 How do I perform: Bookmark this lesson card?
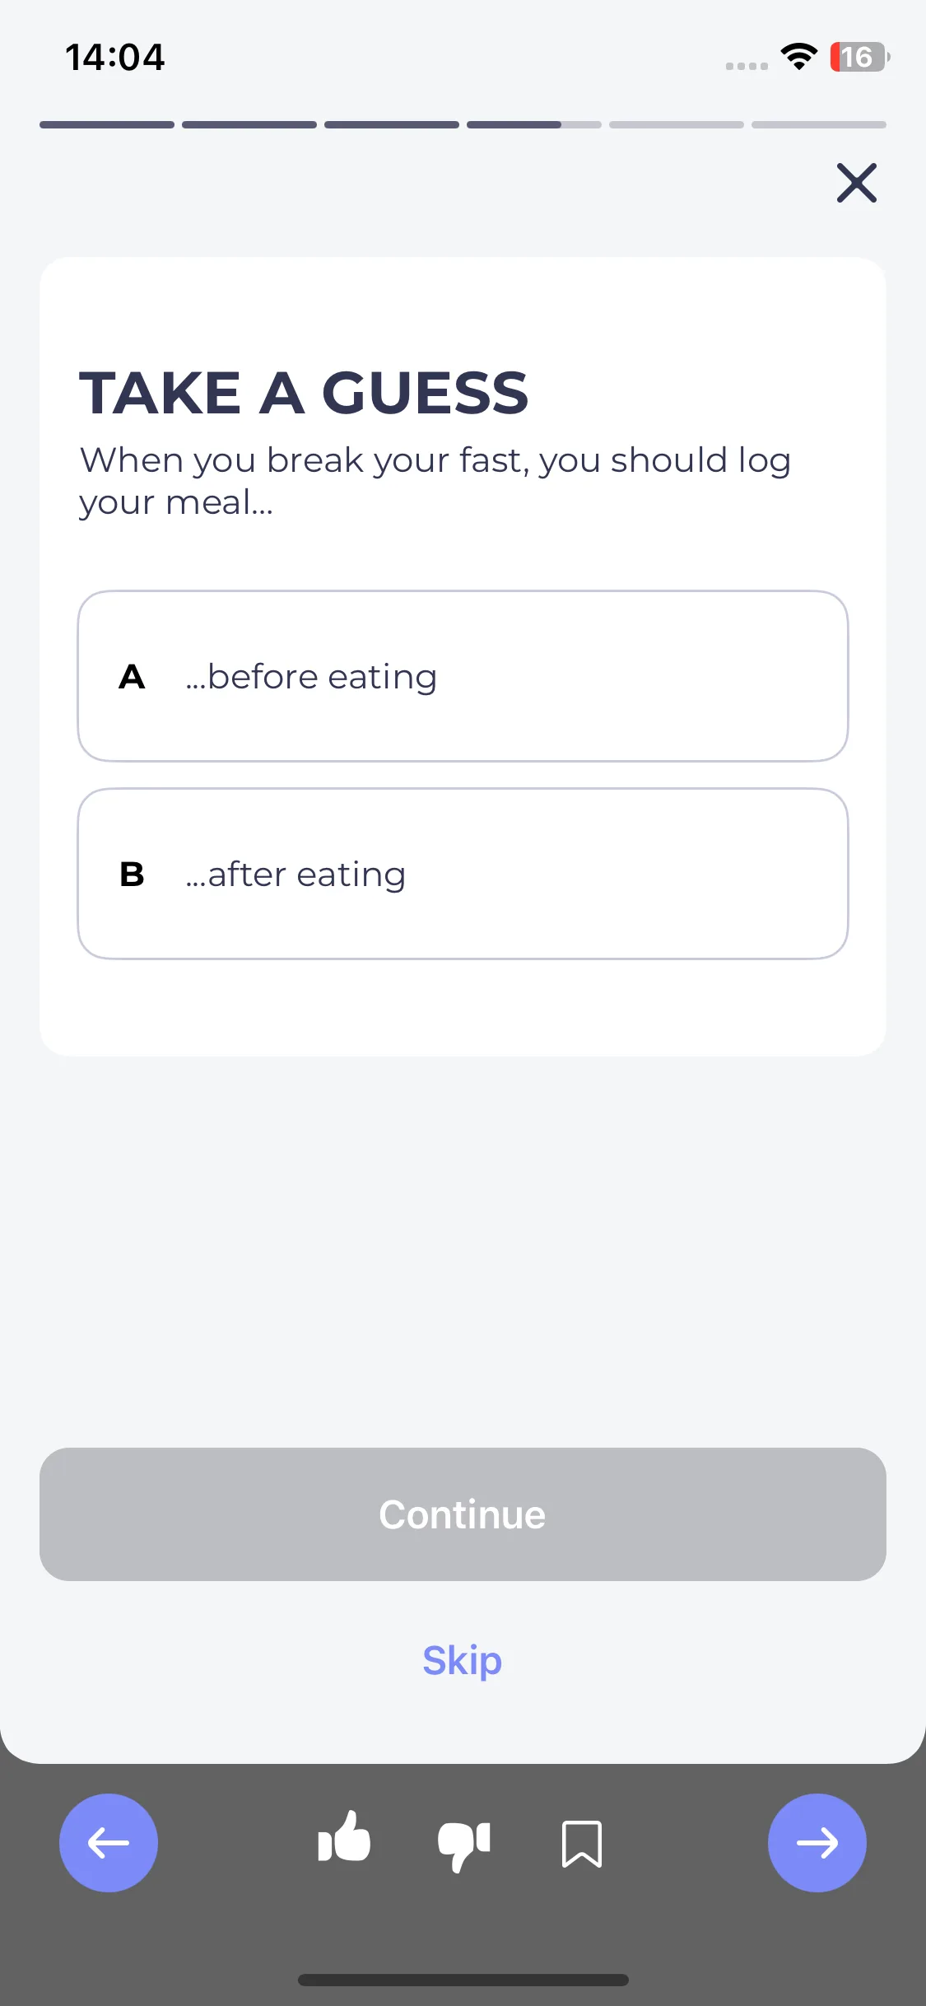pos(582,1844)
